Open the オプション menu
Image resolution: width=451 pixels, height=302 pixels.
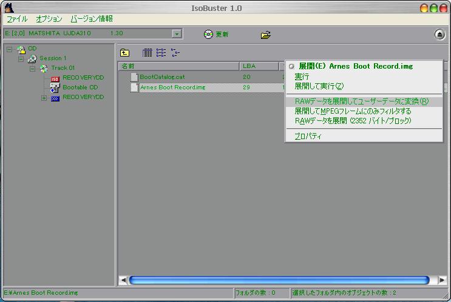coord(49,19)
